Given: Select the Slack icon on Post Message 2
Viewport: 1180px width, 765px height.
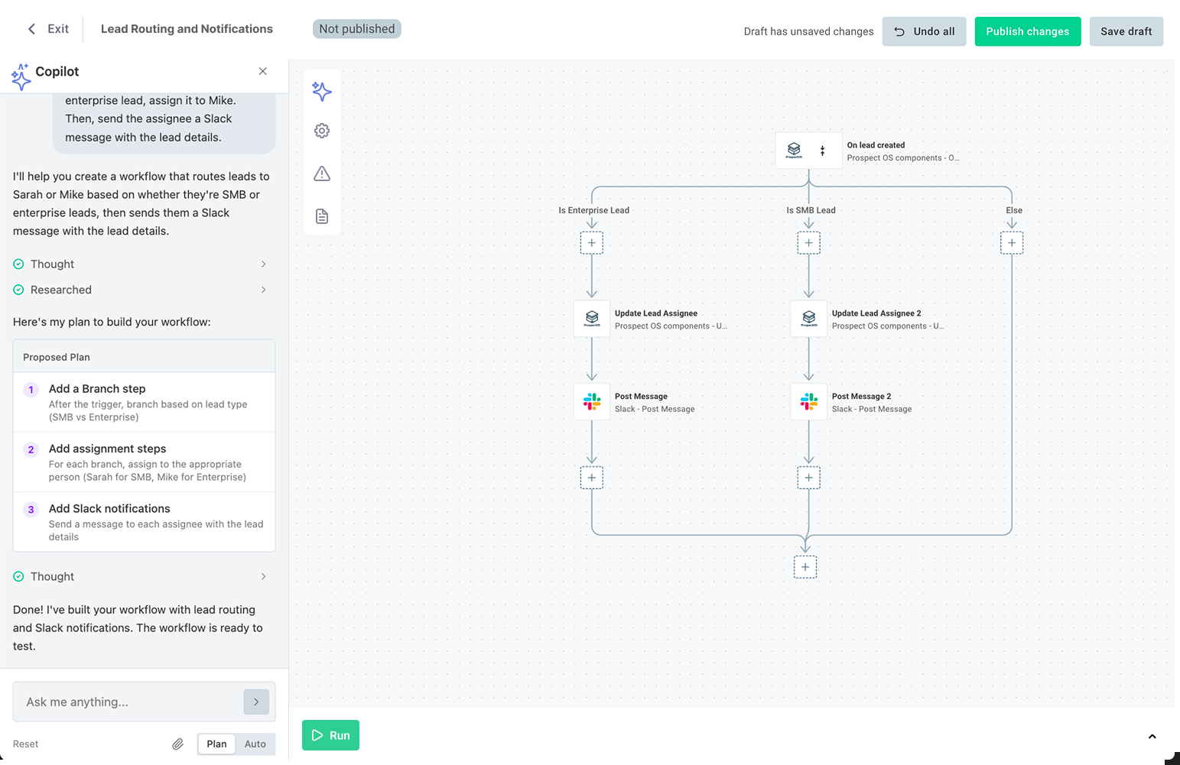Looking at the screenshot, I should [808, 400].
